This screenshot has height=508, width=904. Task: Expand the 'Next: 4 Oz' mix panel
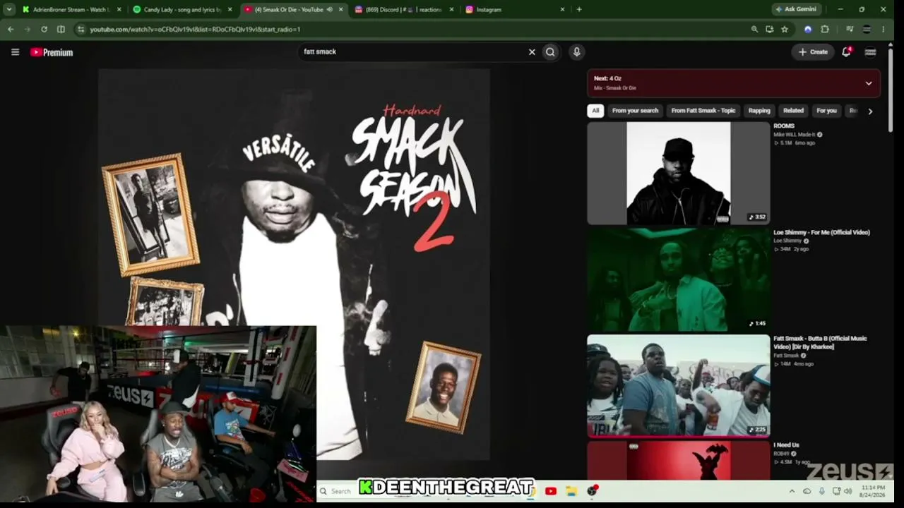(869, 83)
